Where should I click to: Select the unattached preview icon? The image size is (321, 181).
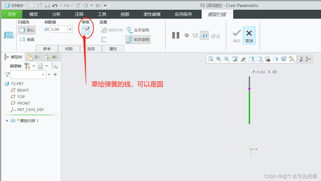coord(195,35)
